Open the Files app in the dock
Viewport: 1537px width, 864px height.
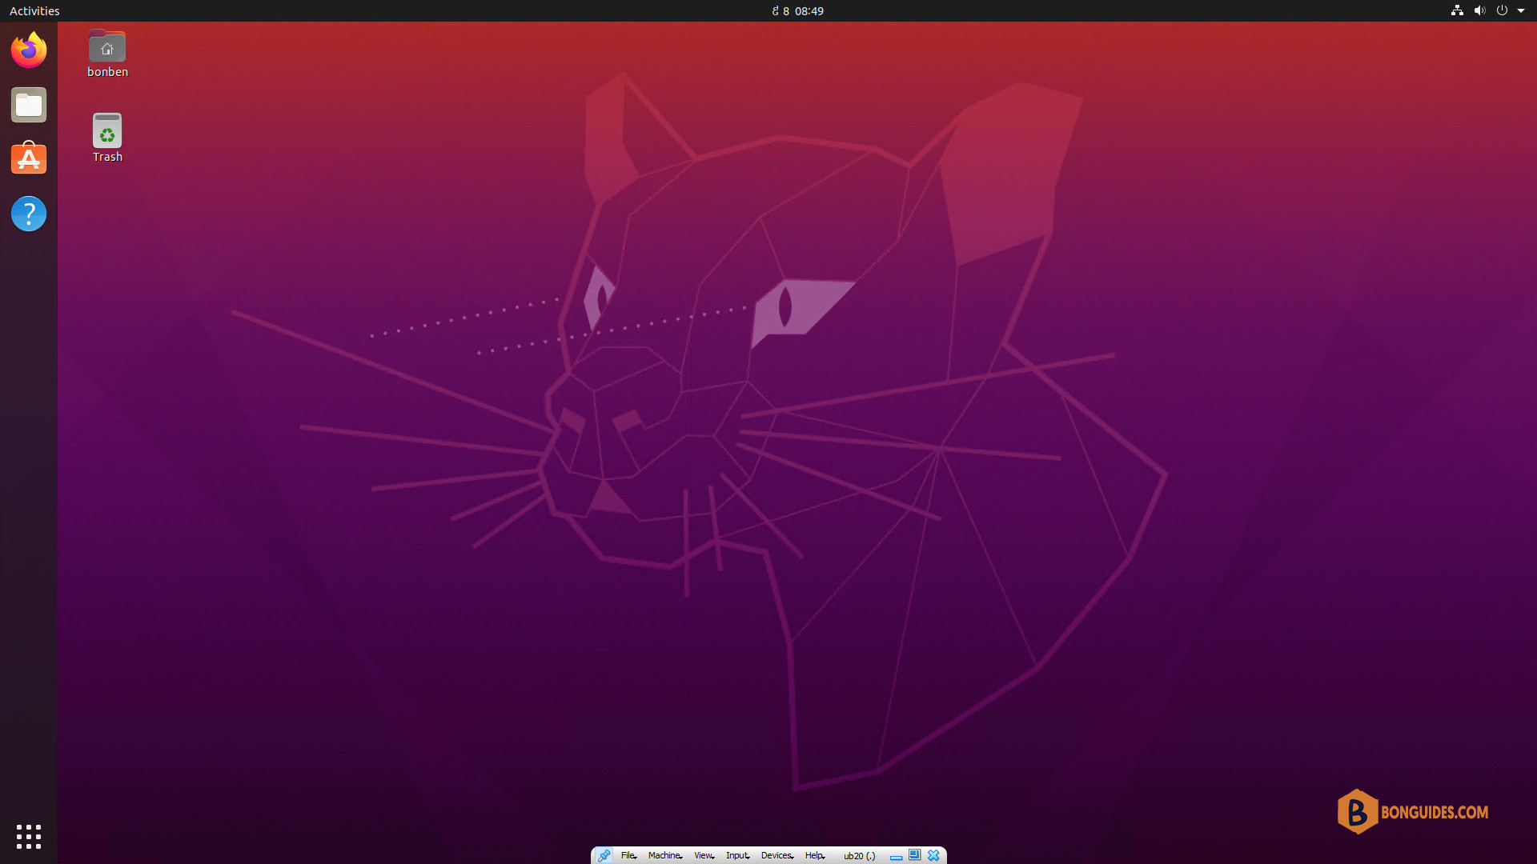[29, 105]
